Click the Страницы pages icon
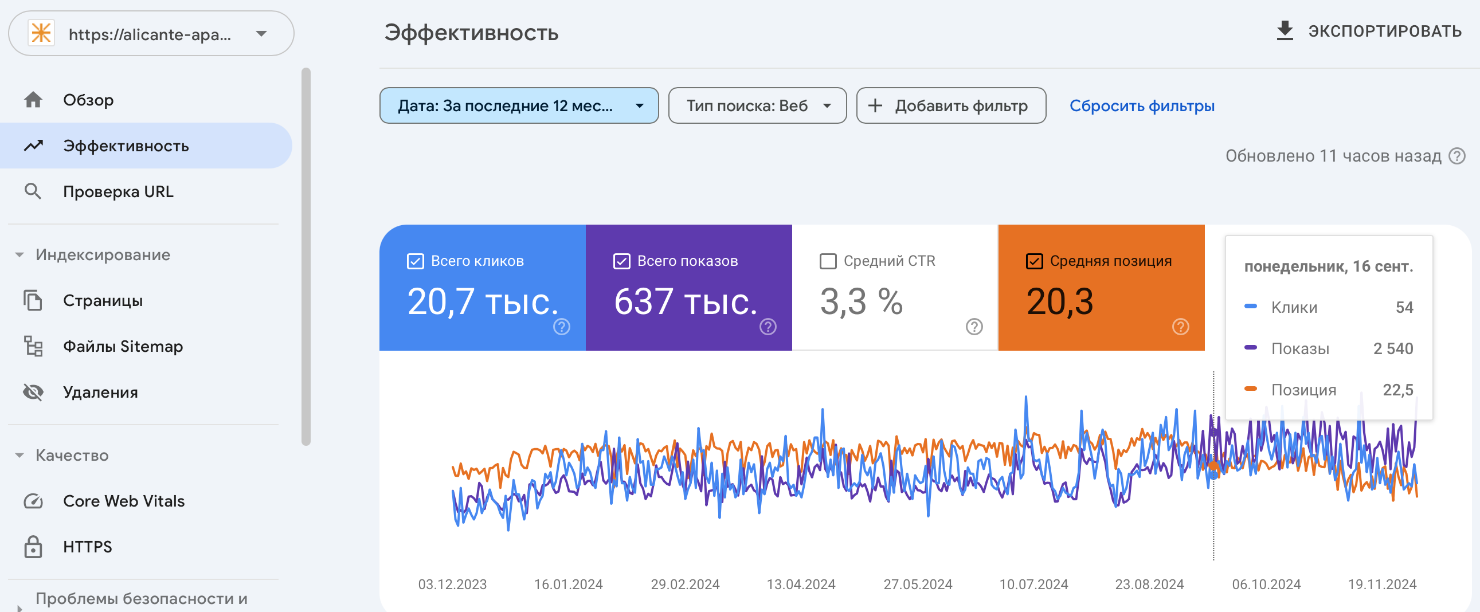 [x=33, y=300]
